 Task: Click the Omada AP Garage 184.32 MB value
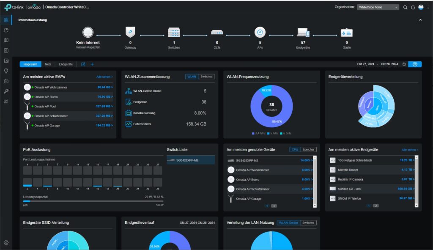click(x=104, y=125)
